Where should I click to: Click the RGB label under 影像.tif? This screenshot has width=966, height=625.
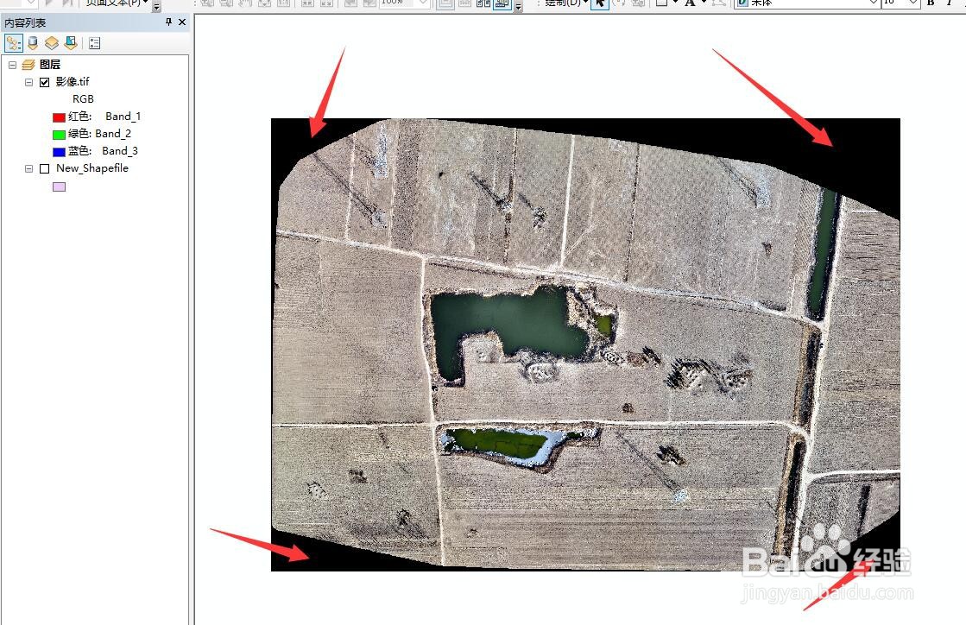[x=83, y=98]
